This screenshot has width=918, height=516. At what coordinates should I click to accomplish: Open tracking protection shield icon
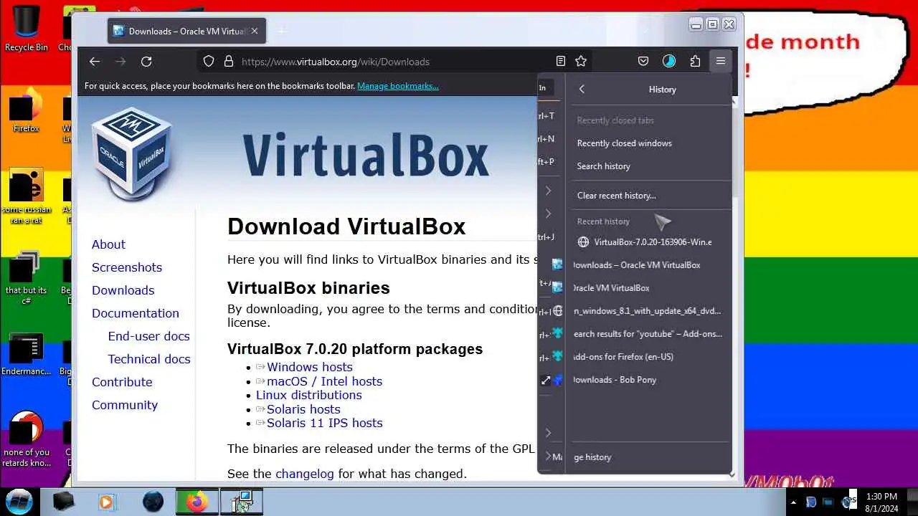(x=209, y=62)
